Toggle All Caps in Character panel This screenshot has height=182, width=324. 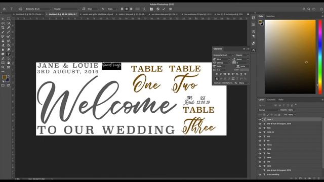[x=225, y=74]
